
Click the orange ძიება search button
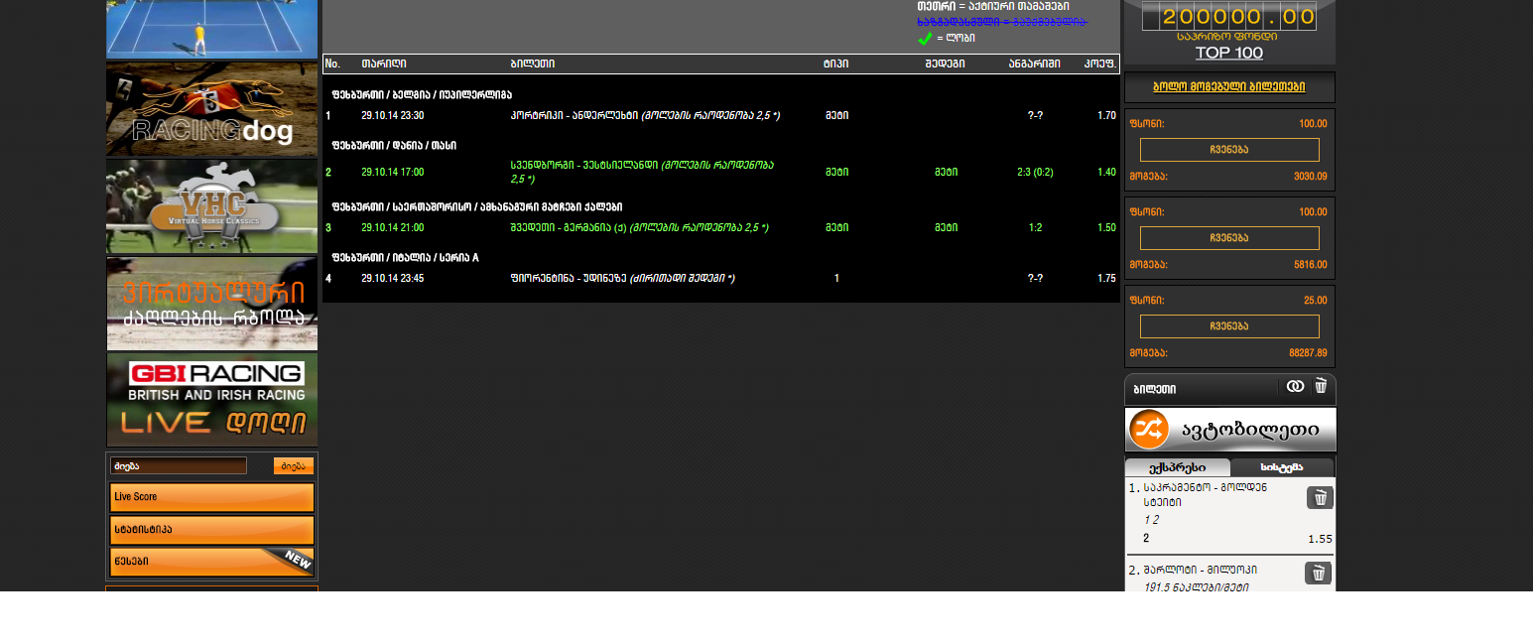(294, 466)
